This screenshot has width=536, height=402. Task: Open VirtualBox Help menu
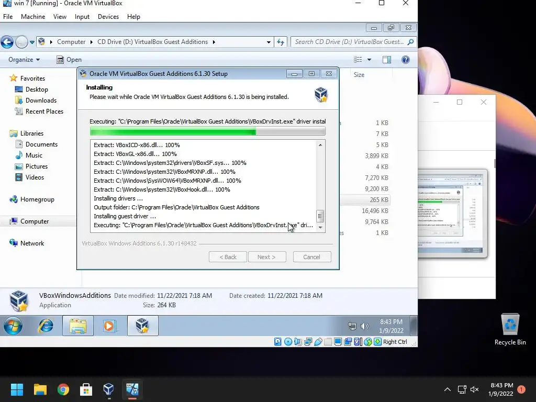[133, 17]
